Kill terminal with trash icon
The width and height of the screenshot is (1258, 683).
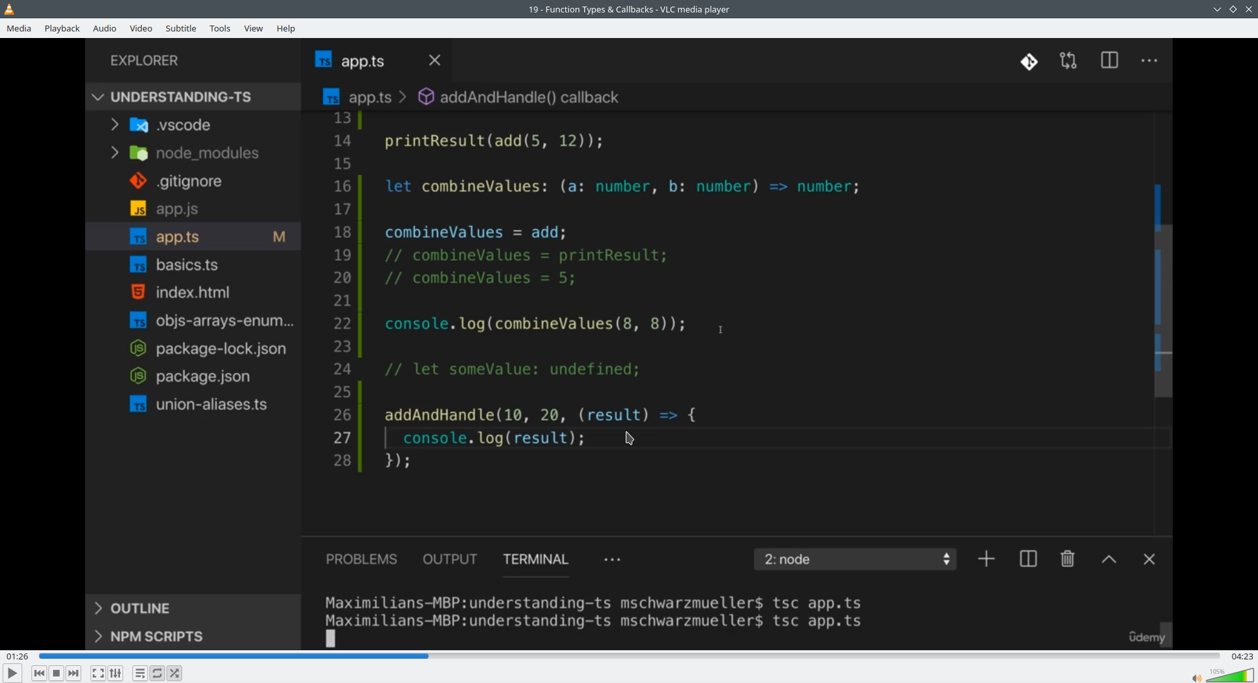[x=1068, y=558]
